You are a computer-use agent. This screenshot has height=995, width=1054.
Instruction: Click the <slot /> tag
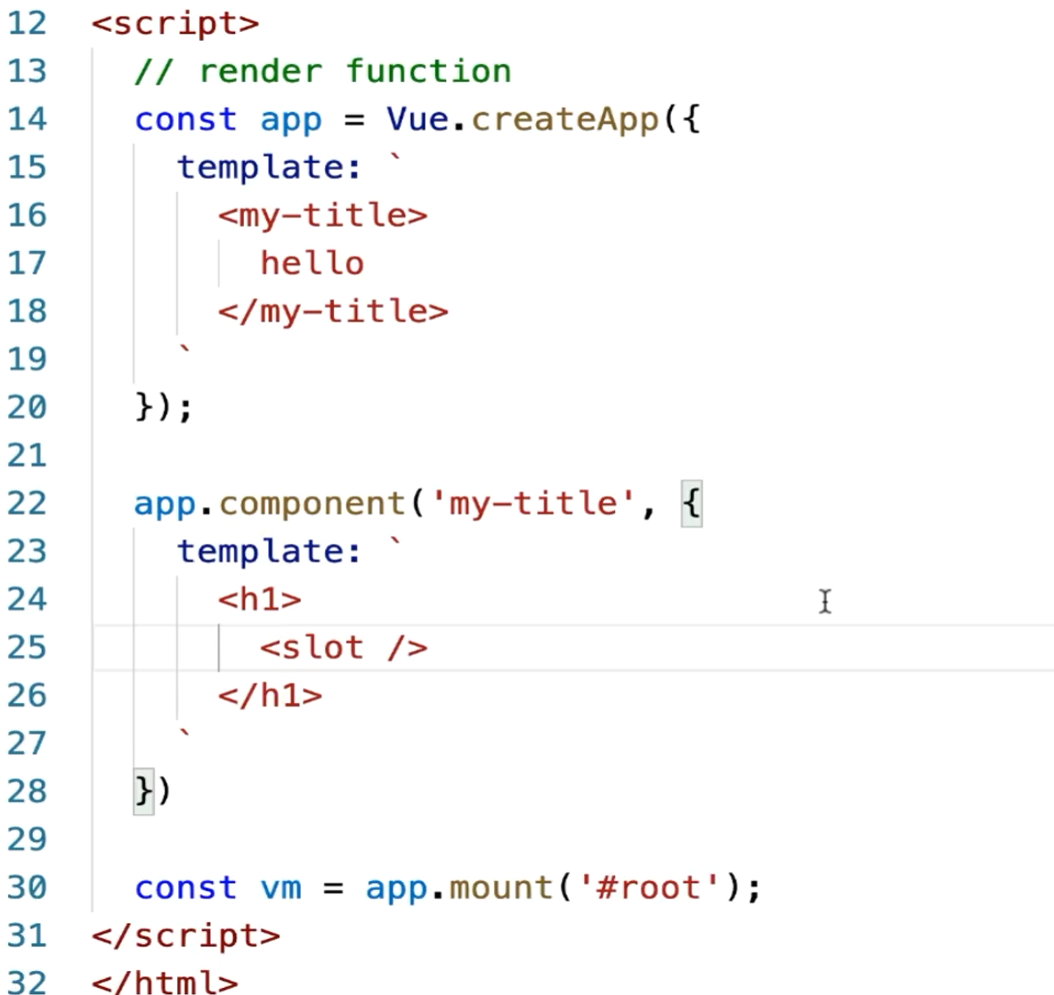[344, 648]
